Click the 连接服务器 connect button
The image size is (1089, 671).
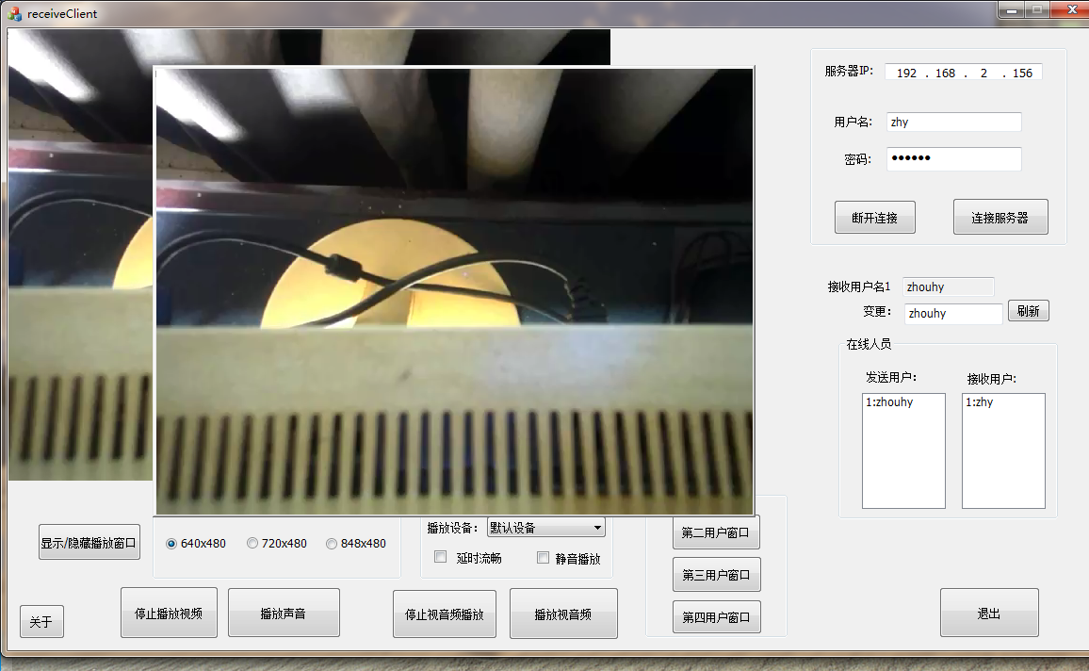(1000, 218)
